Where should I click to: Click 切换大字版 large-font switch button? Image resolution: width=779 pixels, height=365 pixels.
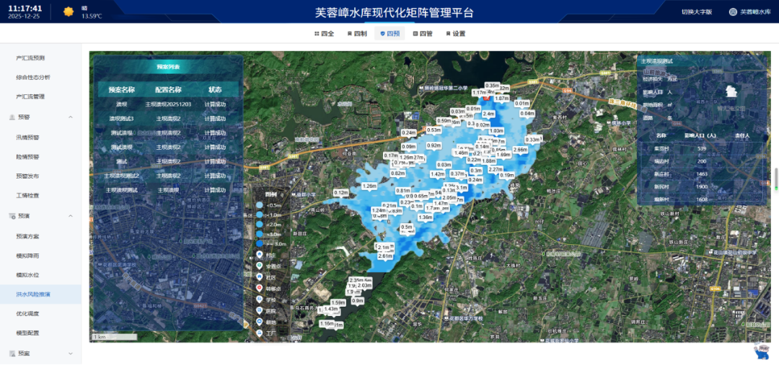click(x=696, y=12)
